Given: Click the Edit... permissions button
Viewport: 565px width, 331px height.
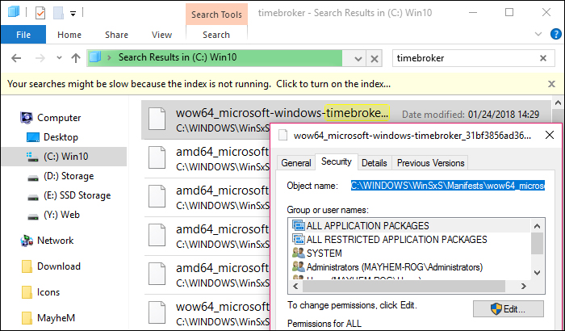Looking at the screenshot, I should pos(508,309).
